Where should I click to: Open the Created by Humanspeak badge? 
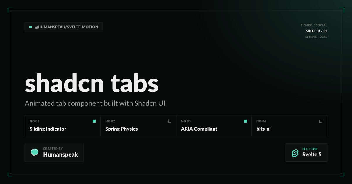coord(54,152)
